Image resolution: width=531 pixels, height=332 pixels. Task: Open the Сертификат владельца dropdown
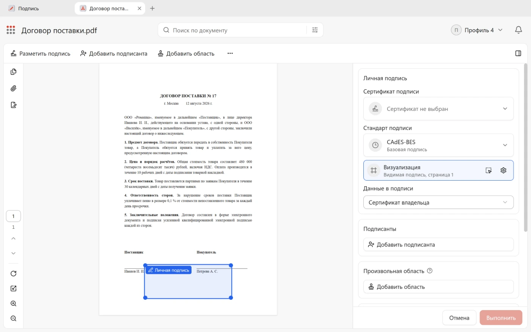point(438,202)
